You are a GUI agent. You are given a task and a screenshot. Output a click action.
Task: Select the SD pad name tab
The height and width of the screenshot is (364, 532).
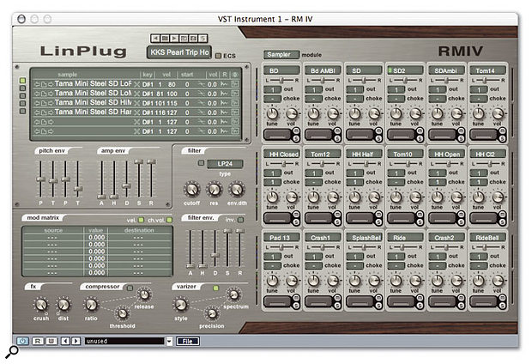coord(364,70)
